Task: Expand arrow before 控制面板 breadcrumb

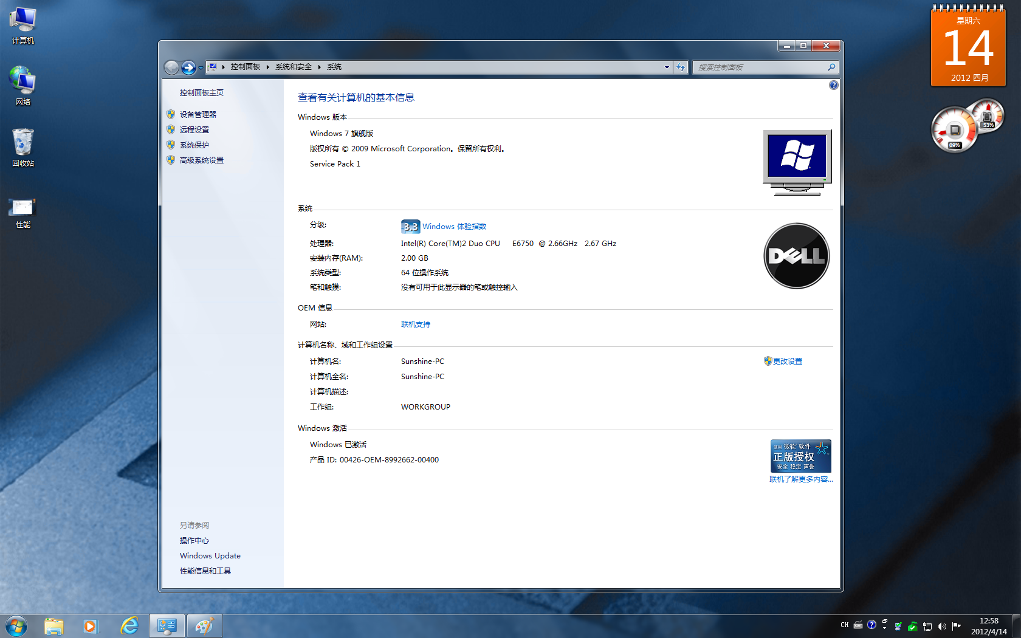Action: point(223,67)
